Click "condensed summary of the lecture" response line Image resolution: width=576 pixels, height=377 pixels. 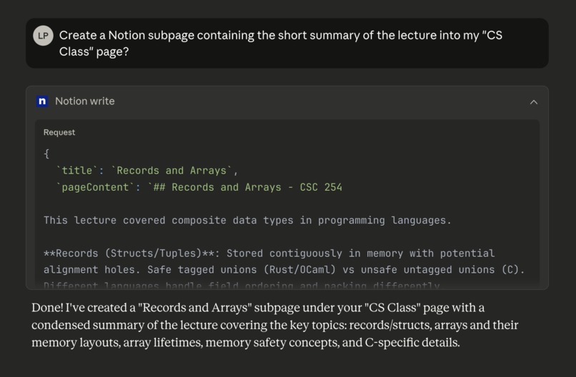[x=274, y=326]
